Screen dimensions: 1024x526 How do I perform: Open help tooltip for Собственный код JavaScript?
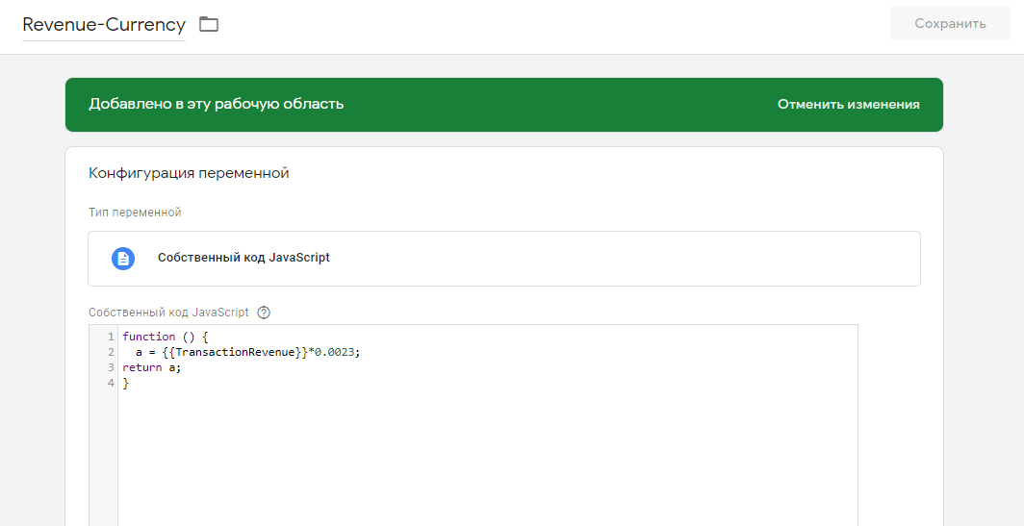(263, 313)
